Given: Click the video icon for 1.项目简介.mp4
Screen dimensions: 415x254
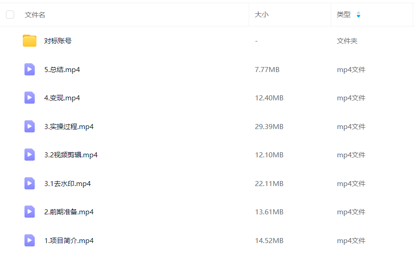Looking at the screenshot, I should [x=30, y=240].
